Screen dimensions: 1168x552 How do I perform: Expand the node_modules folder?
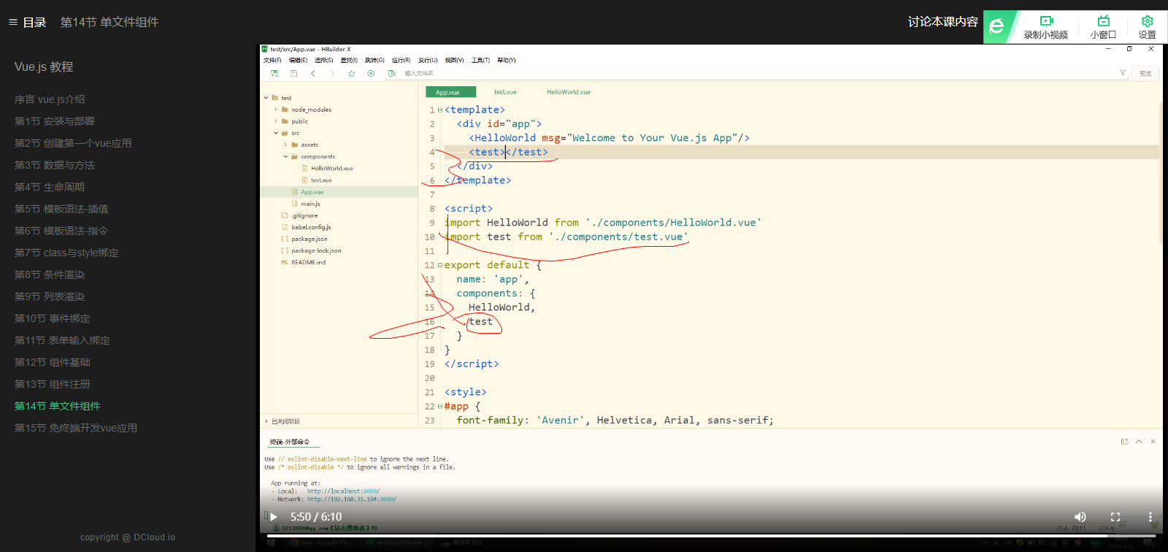(276, 110)
